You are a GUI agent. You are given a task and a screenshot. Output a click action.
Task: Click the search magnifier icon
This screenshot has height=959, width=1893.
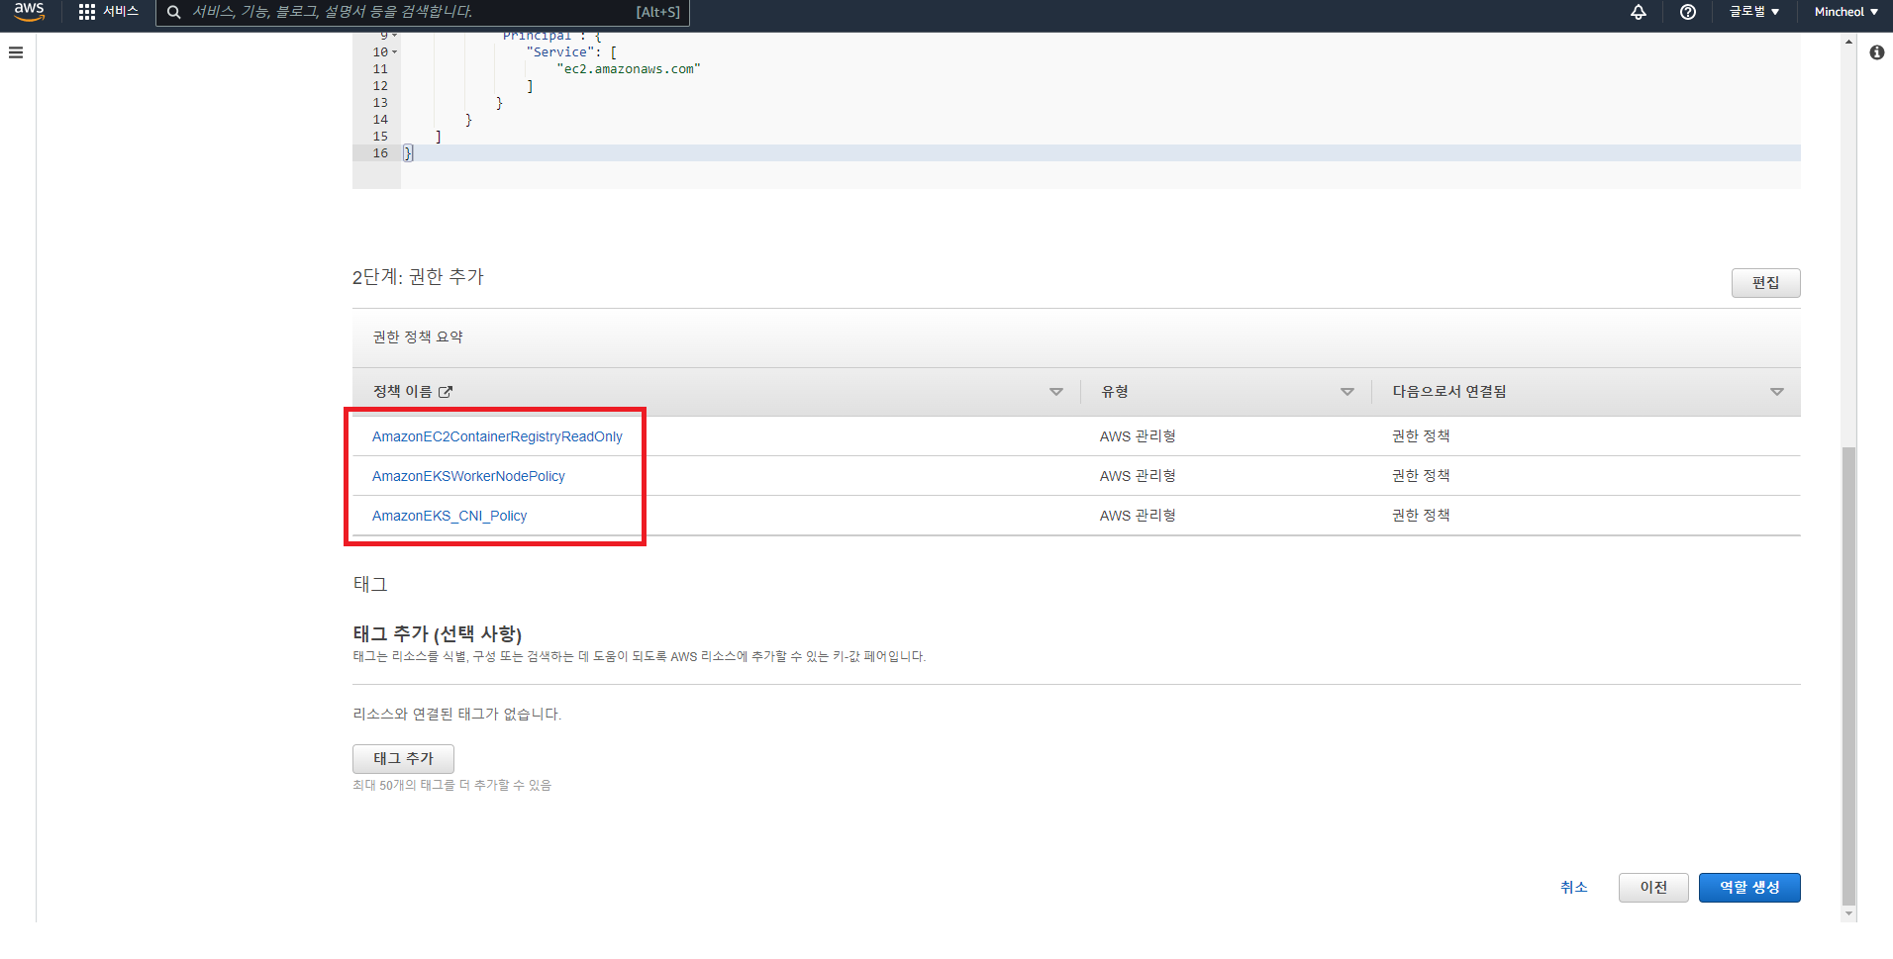[x=174, y=12]
